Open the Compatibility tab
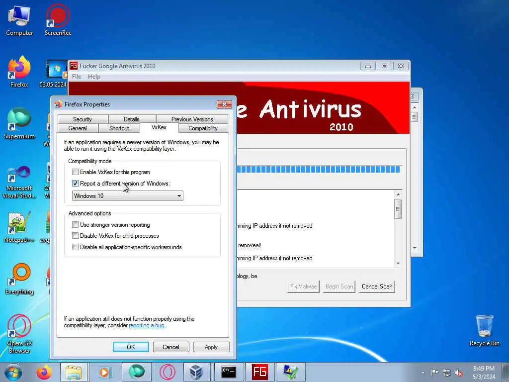 tap(203, 128)
